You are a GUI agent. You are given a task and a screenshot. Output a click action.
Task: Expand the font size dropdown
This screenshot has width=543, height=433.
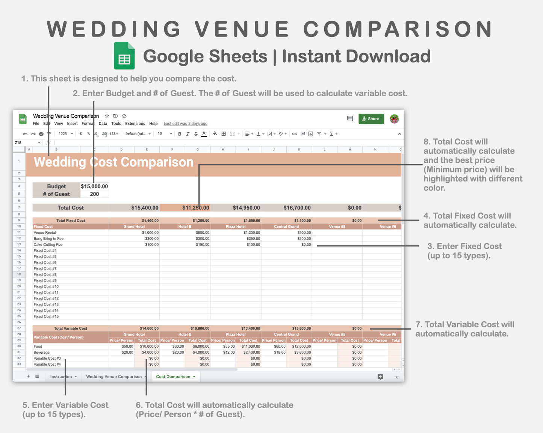coord(164,134)
